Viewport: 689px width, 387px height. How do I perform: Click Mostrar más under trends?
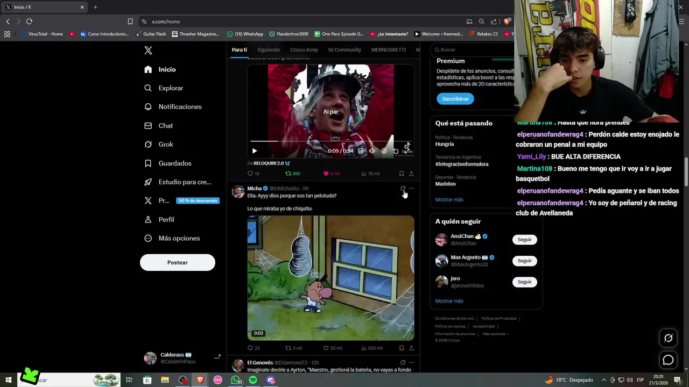tap(449, 199)
